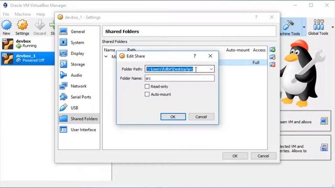Open the Audio settings category
The image size is (335, 188).
click(79, 75)
